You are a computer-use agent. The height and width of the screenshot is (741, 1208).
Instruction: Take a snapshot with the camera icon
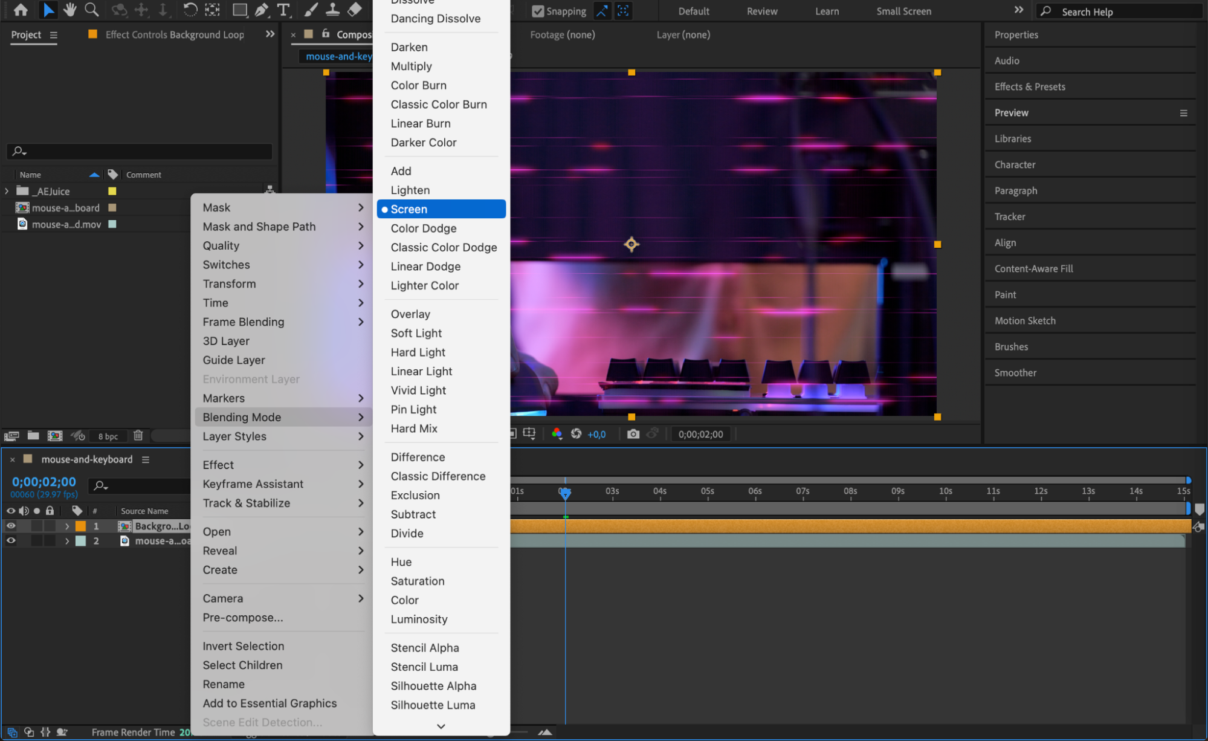(633, 434)
